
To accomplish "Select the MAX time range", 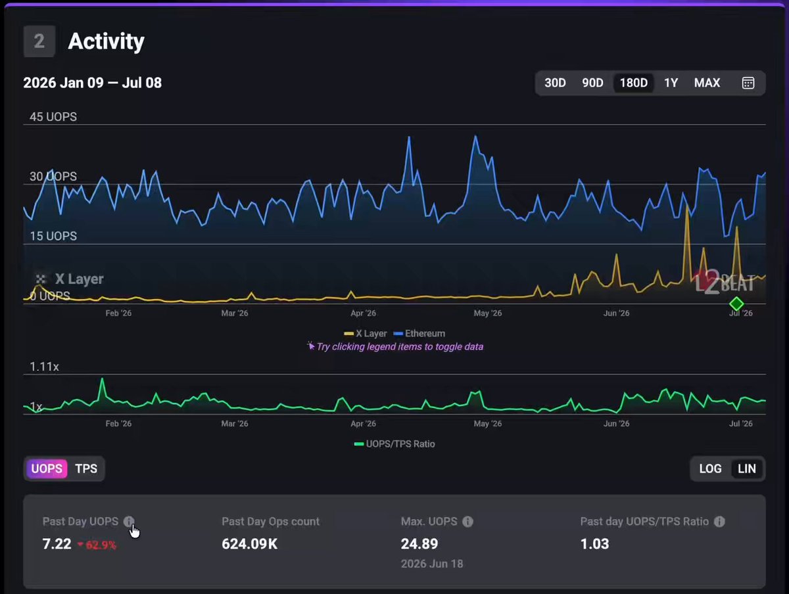I will pos(707,83).
